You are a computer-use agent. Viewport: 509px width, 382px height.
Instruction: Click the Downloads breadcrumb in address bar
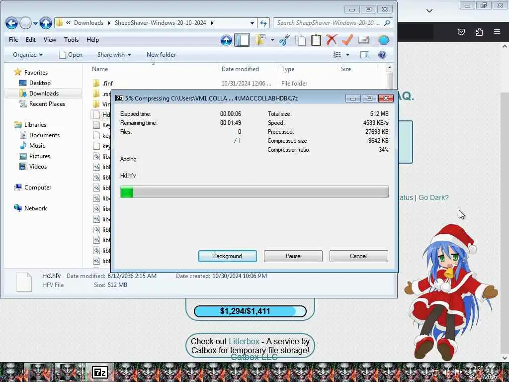88,23
